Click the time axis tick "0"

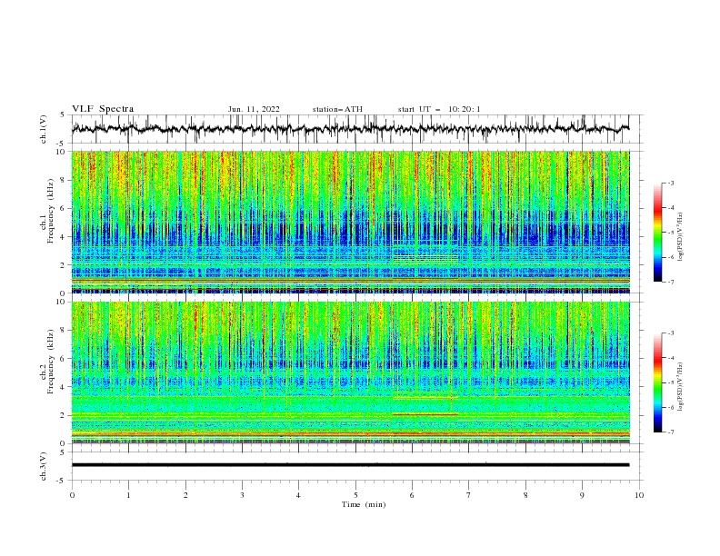click(72, 495)
